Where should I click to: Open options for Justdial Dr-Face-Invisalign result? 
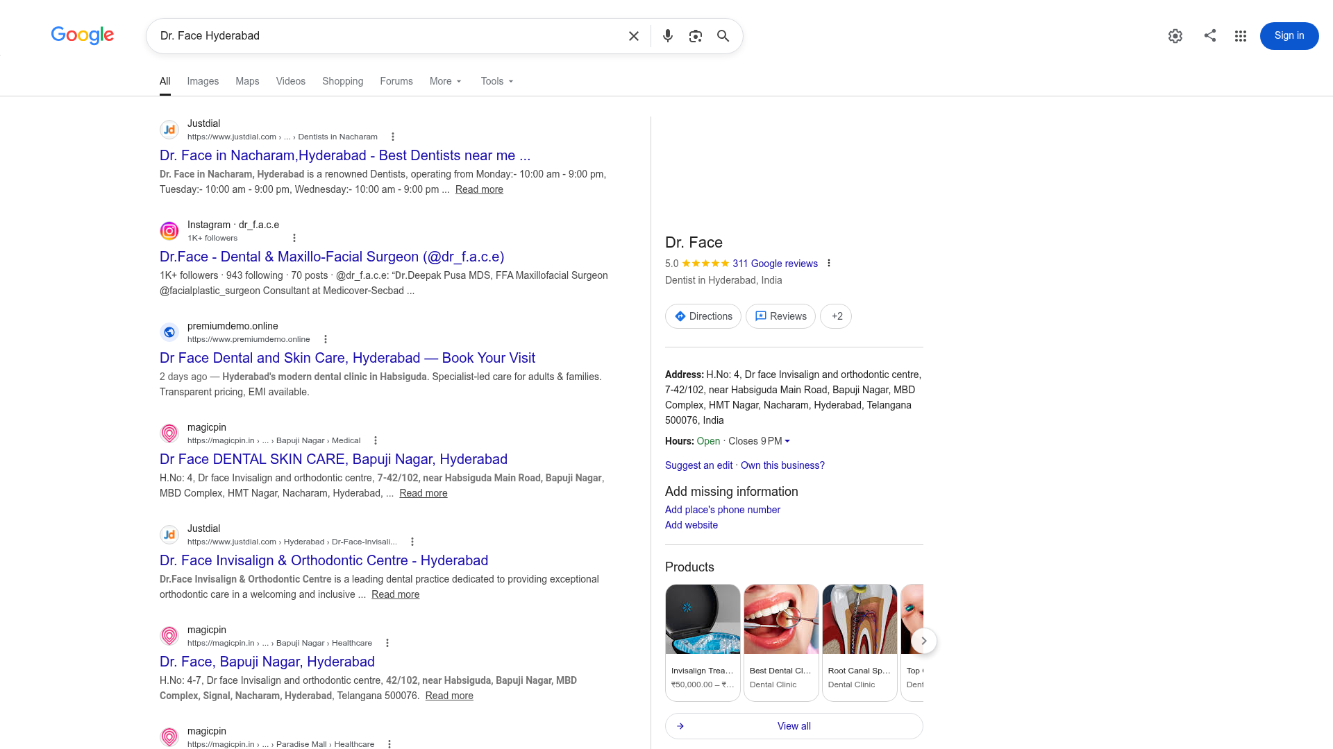click(412, 542)
